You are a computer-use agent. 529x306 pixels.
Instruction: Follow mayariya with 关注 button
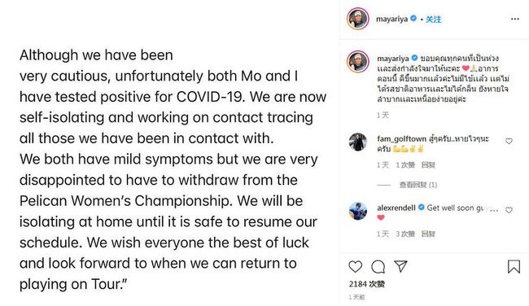(433, 20)
